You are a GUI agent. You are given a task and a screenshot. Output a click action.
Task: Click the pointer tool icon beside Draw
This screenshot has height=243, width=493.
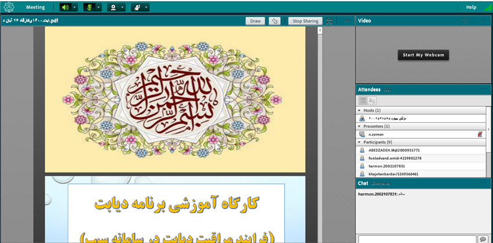coord(275,21)
